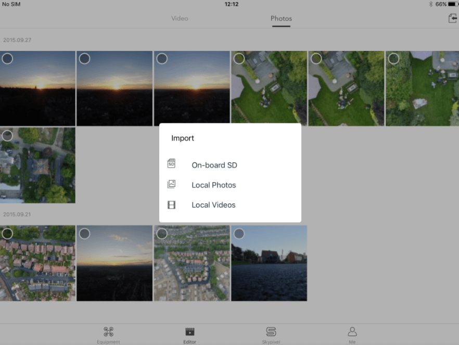The width and height of the screenshot is (459, 345).
Task: Tap the 2015.09.21 date header
Action: pyautogui.click(x=17, y=214)
